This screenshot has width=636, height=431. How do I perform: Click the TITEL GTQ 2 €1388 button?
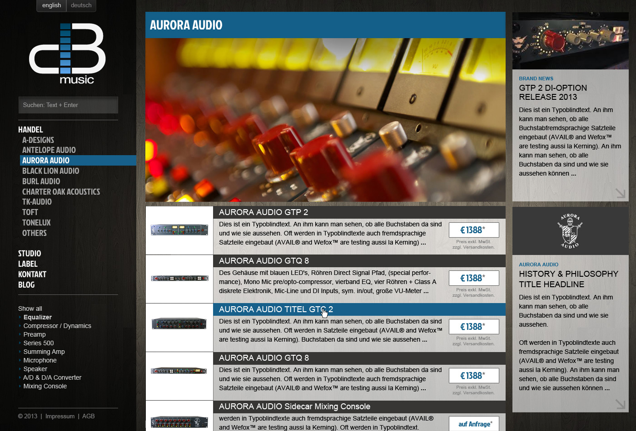point(474,327)
